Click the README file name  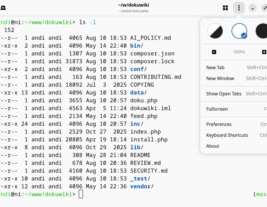point(140,155)
